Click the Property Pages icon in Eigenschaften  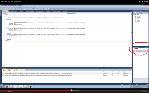[x=138, y=51]
